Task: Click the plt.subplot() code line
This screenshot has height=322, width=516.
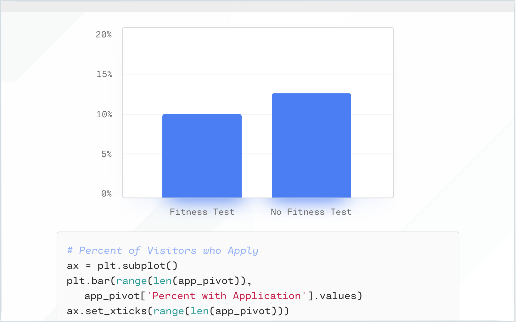Action: [x=122, y=265]
